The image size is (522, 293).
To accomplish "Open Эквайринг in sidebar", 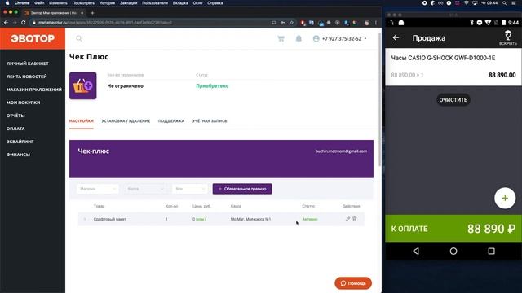I will (x=20, y=142).
